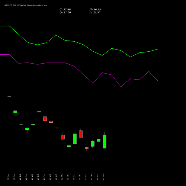Screen dimensions: 186x186
Task: Select the 18 Feb date label
Action: coord(38,177)
